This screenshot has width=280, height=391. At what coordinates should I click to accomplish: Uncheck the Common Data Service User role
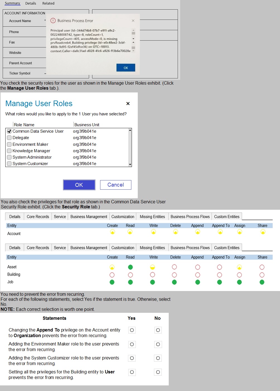coord(9,131)
